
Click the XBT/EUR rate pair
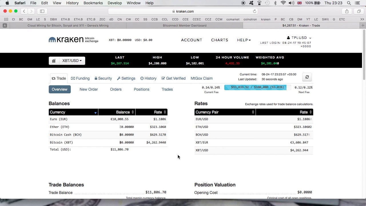[x=202, y=142]
